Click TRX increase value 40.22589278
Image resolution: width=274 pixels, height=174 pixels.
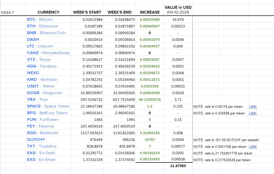click(150, 100)
